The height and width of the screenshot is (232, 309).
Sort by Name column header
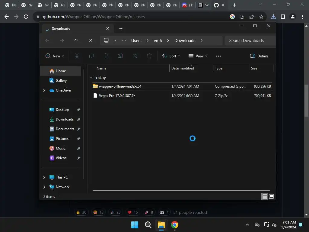point(101,68)
